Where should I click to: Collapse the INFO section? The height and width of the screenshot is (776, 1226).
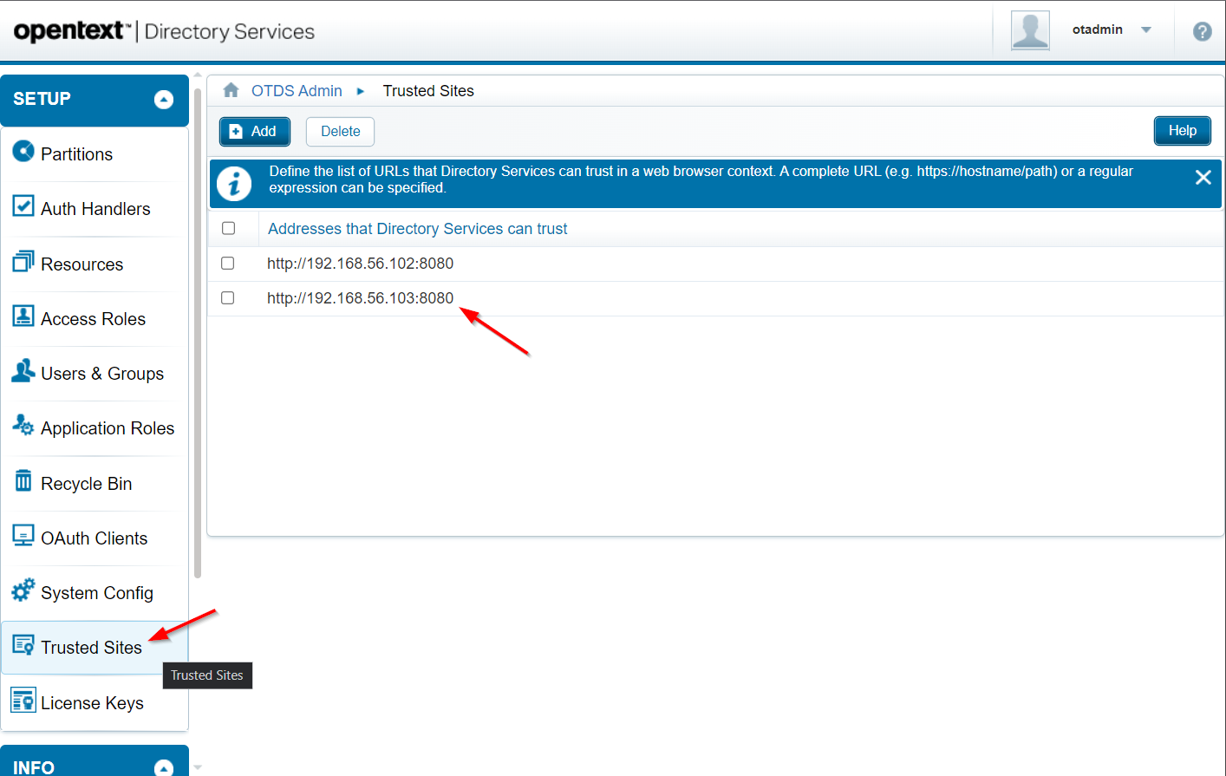point(163,767)
